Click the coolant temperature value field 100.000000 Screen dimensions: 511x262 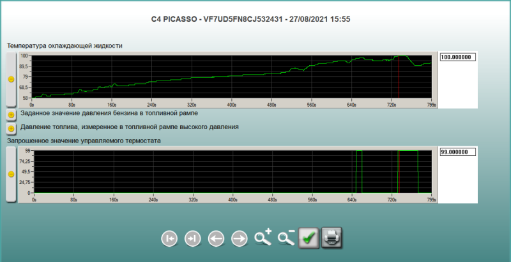point(458,57)
